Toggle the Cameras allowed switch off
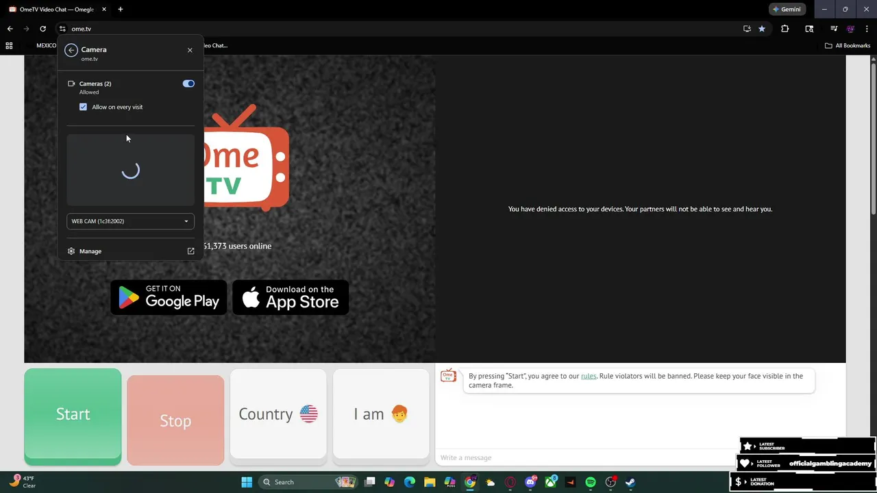 188,84
